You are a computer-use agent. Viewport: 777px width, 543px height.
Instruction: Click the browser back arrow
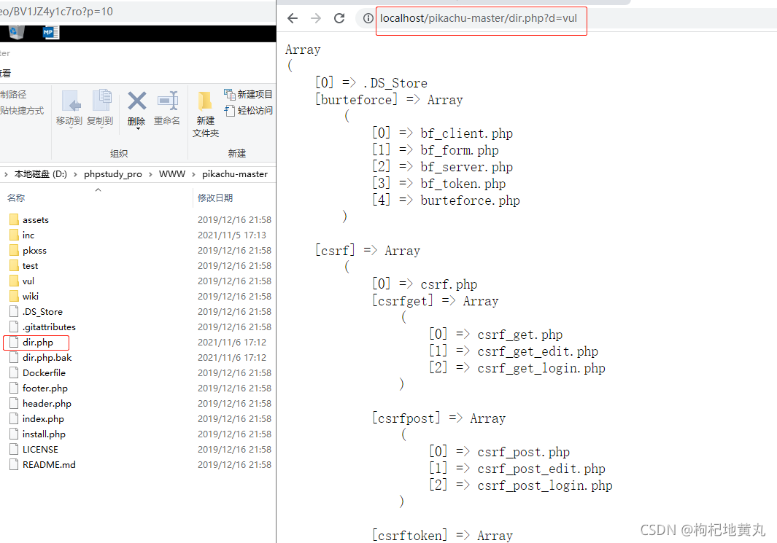tap(293, 18)
